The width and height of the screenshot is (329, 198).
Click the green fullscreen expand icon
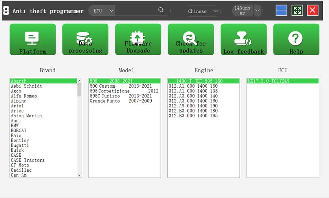297,10
